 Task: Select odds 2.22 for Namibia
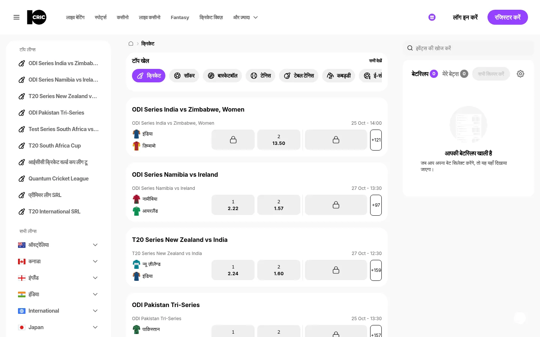(x=233, y=205)
